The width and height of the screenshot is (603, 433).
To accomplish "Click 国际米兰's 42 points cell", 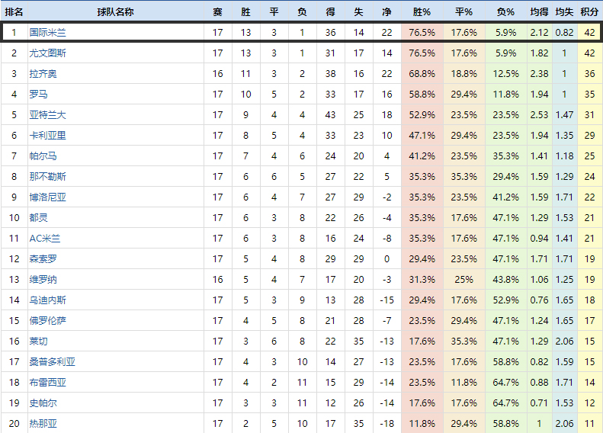I will 589,33.
